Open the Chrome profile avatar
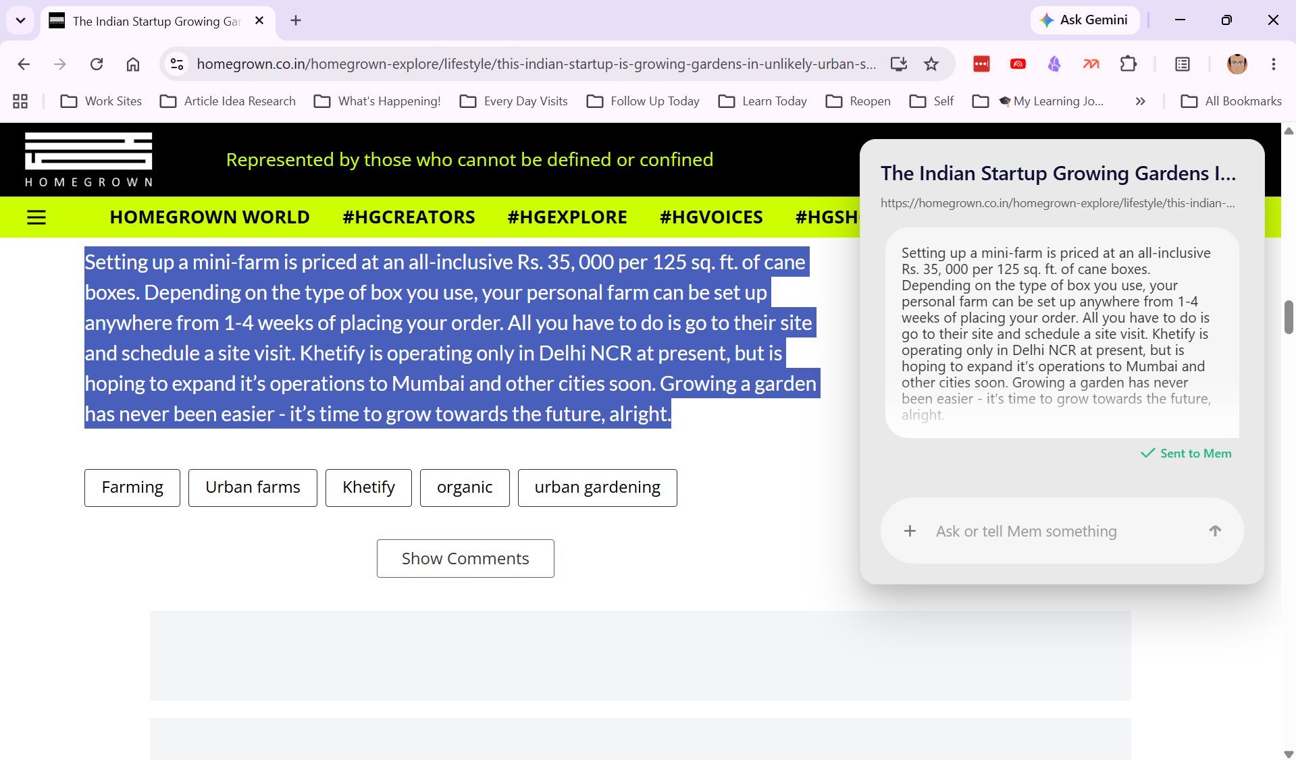The height and width of the screenshot is (760, 1296). coord(1237,64)
